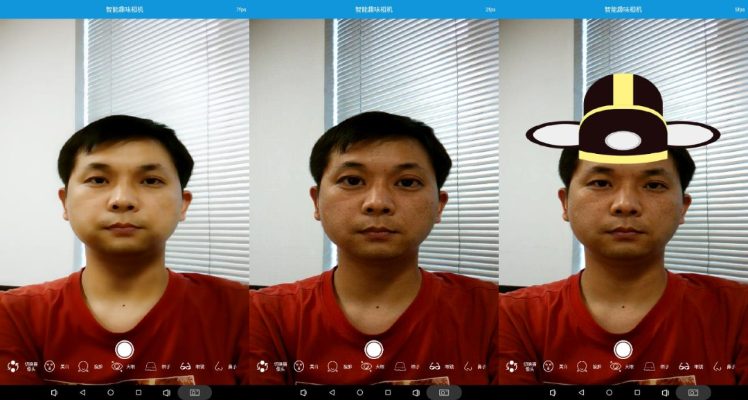Tap volume down in the 2fps screen's nav bar
Viewport: 748px width, 400px height.
303,392
